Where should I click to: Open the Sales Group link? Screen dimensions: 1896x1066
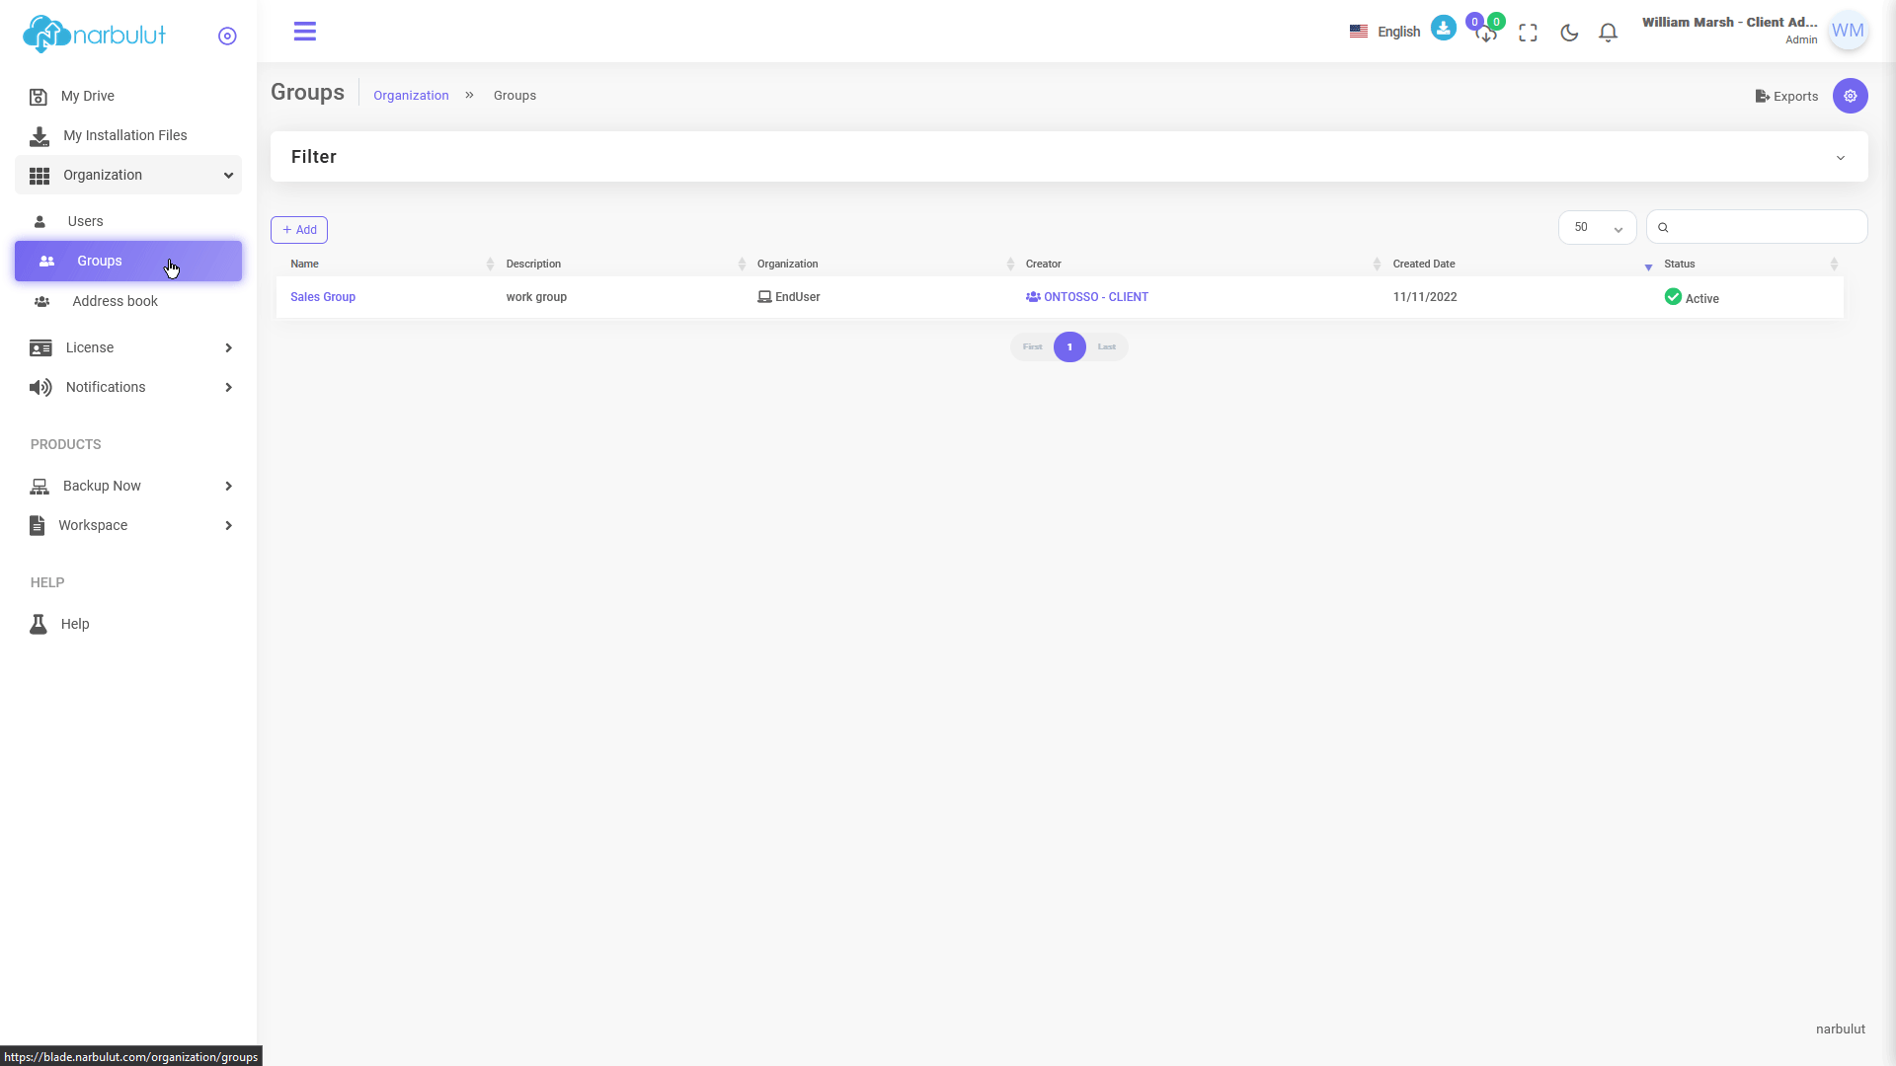(x=323, y=297)
